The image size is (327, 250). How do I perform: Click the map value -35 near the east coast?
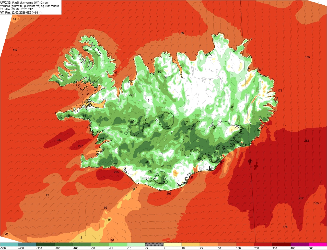pyautogui.click(x=264, y=76)
